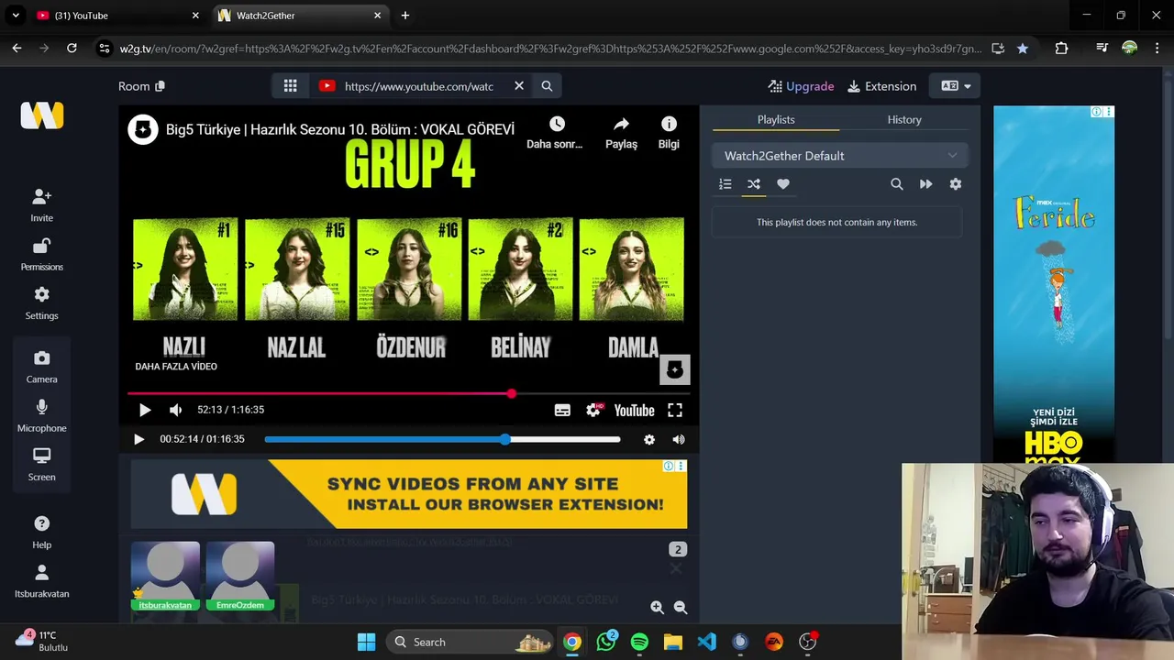The image size is (1174, 660).
Task: Open the Settings gear in sidebar
Action: tap(41, 302)
